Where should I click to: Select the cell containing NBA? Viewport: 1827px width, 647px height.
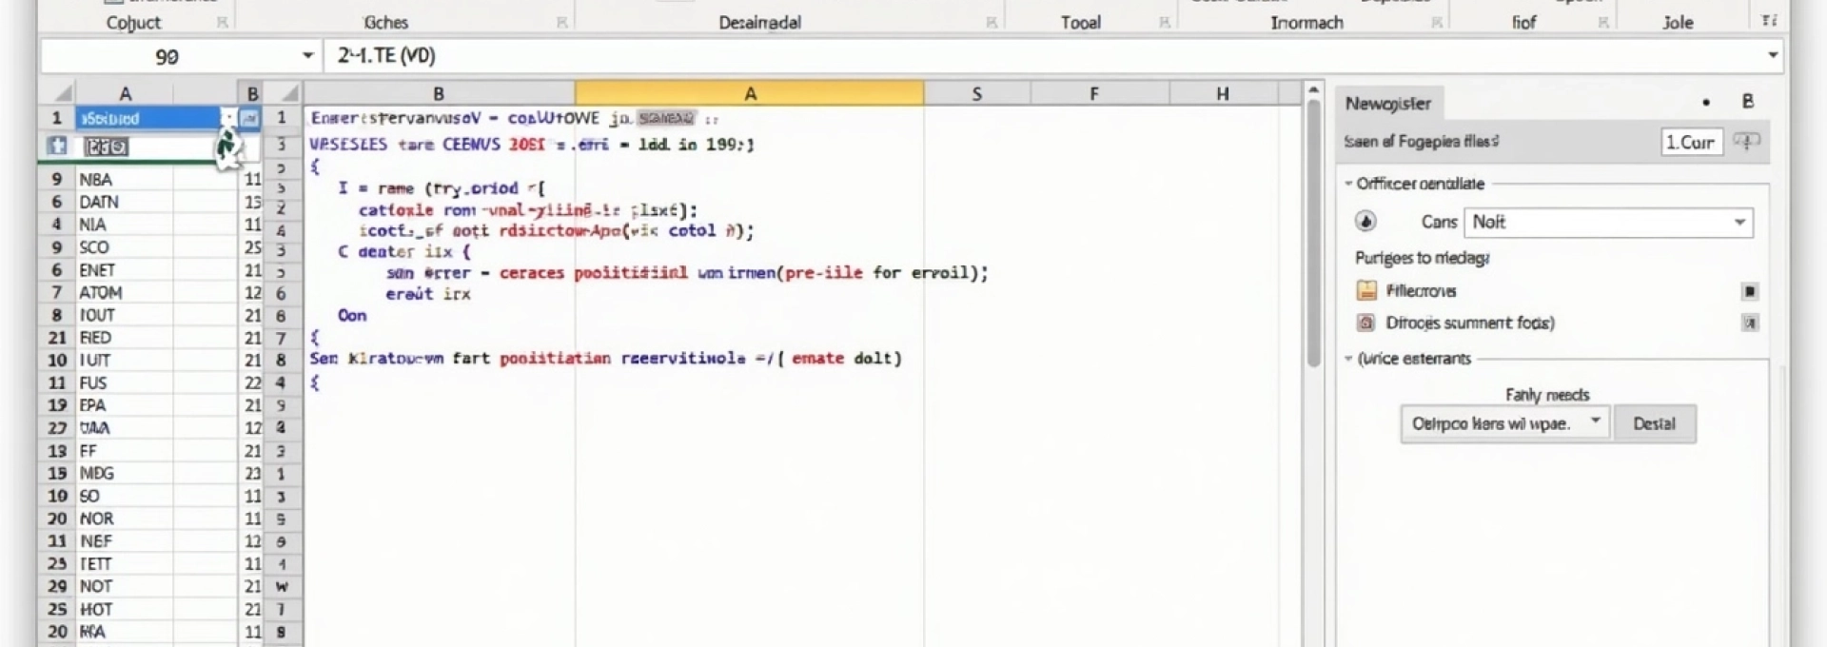click(x=125, y=179)
